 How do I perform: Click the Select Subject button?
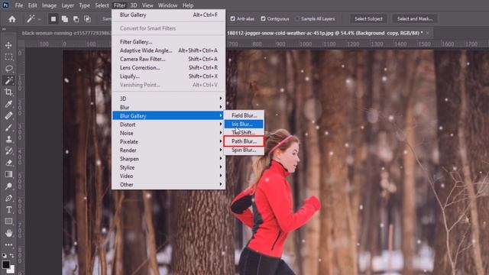point(368,18)
